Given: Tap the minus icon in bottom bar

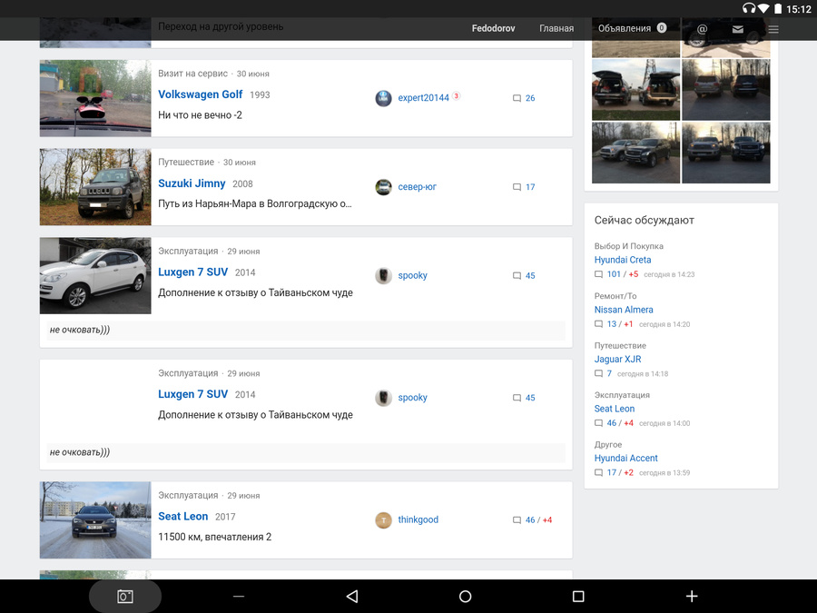Looking at the screenshot, I should click(239, 597).
